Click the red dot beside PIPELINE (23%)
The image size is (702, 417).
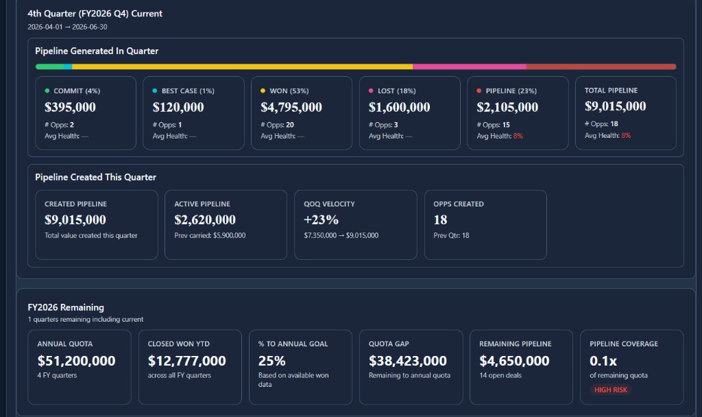coord(479,91)
